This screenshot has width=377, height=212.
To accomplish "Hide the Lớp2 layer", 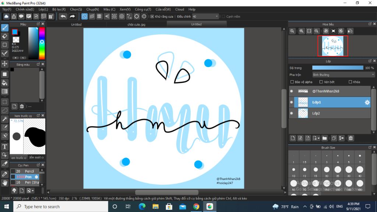I will point(292,113).
